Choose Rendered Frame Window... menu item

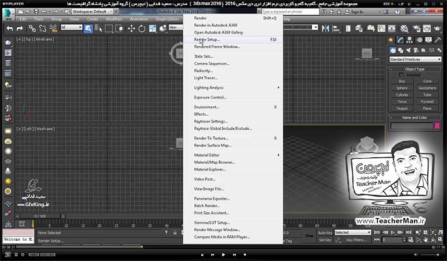point(233,47)
